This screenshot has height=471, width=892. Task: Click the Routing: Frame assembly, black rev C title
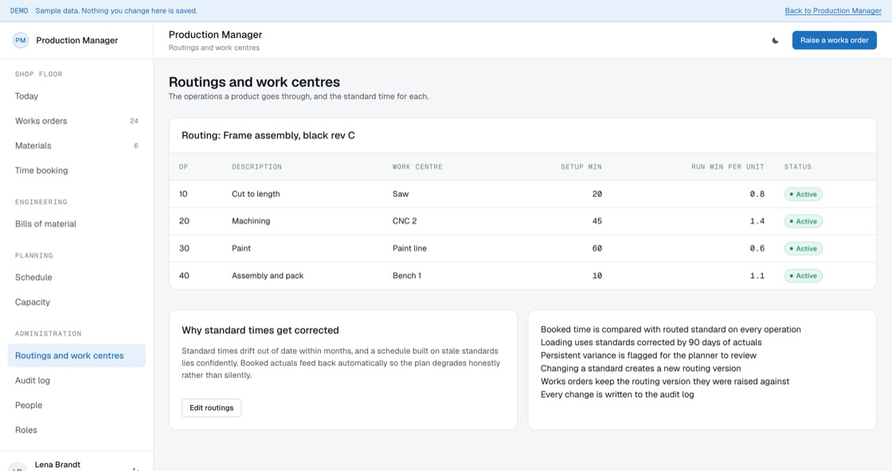click(268, 135)
